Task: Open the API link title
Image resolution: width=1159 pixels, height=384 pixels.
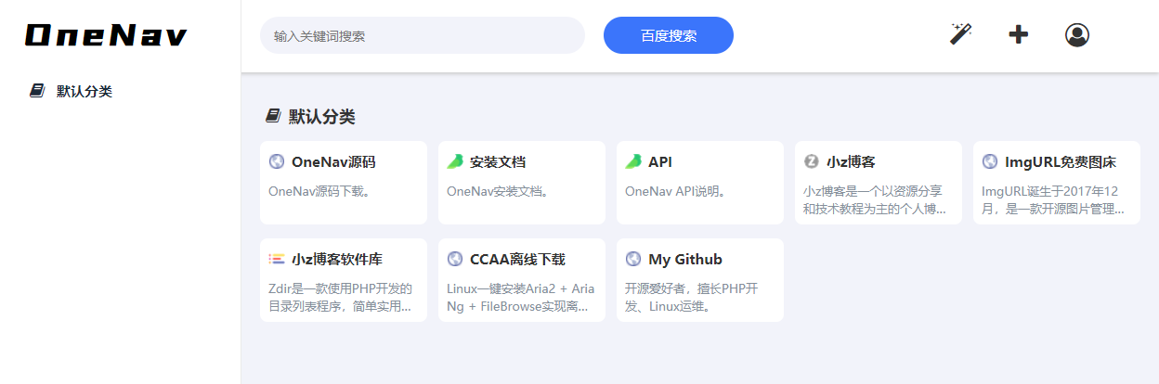Action: pos(660,161)
